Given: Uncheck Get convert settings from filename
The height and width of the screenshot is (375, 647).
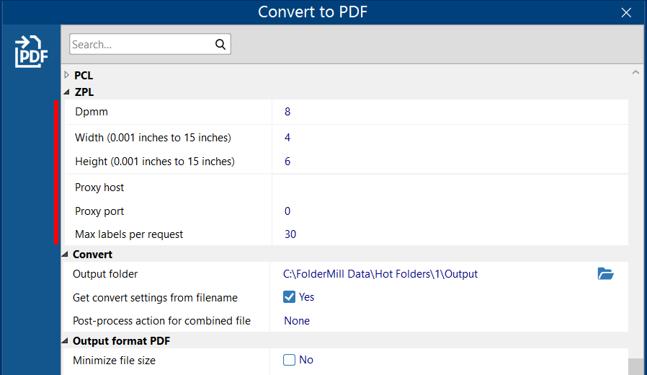Looking at the screenshot, I should click(x=289, y=297).
